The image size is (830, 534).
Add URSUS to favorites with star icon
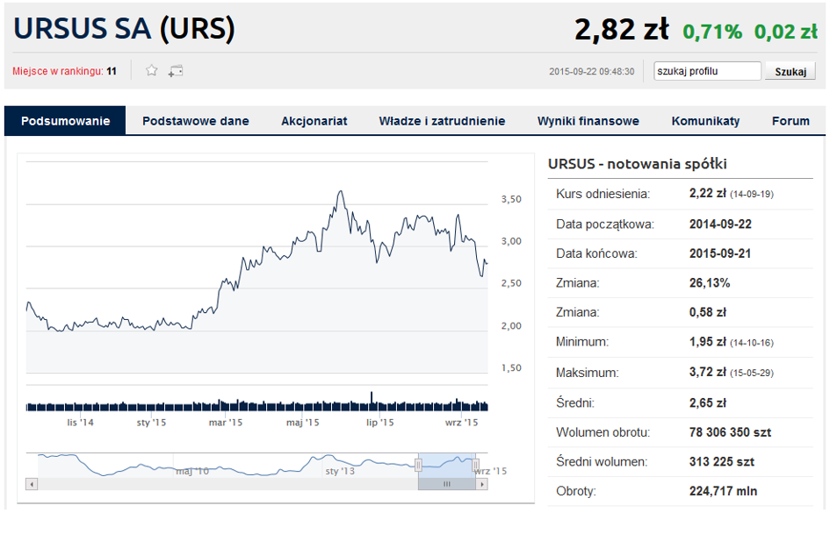(151, 70)
